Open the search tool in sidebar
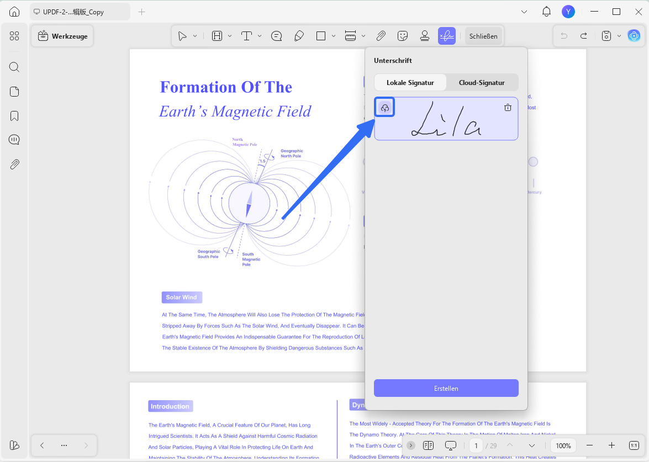 click(14, 67)
